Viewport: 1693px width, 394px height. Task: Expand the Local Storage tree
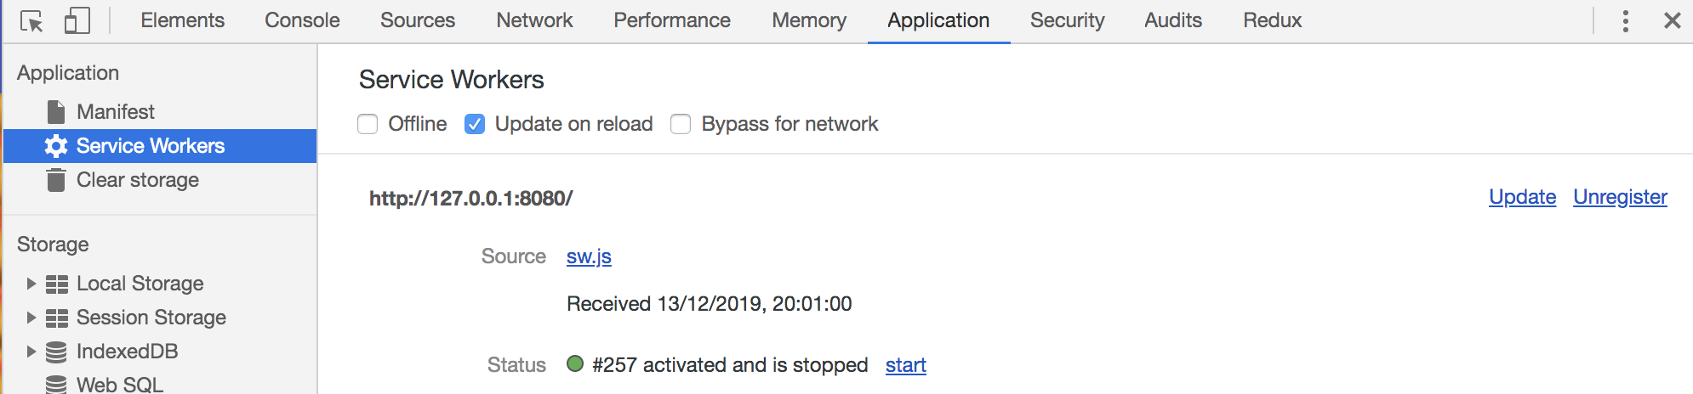31,284
